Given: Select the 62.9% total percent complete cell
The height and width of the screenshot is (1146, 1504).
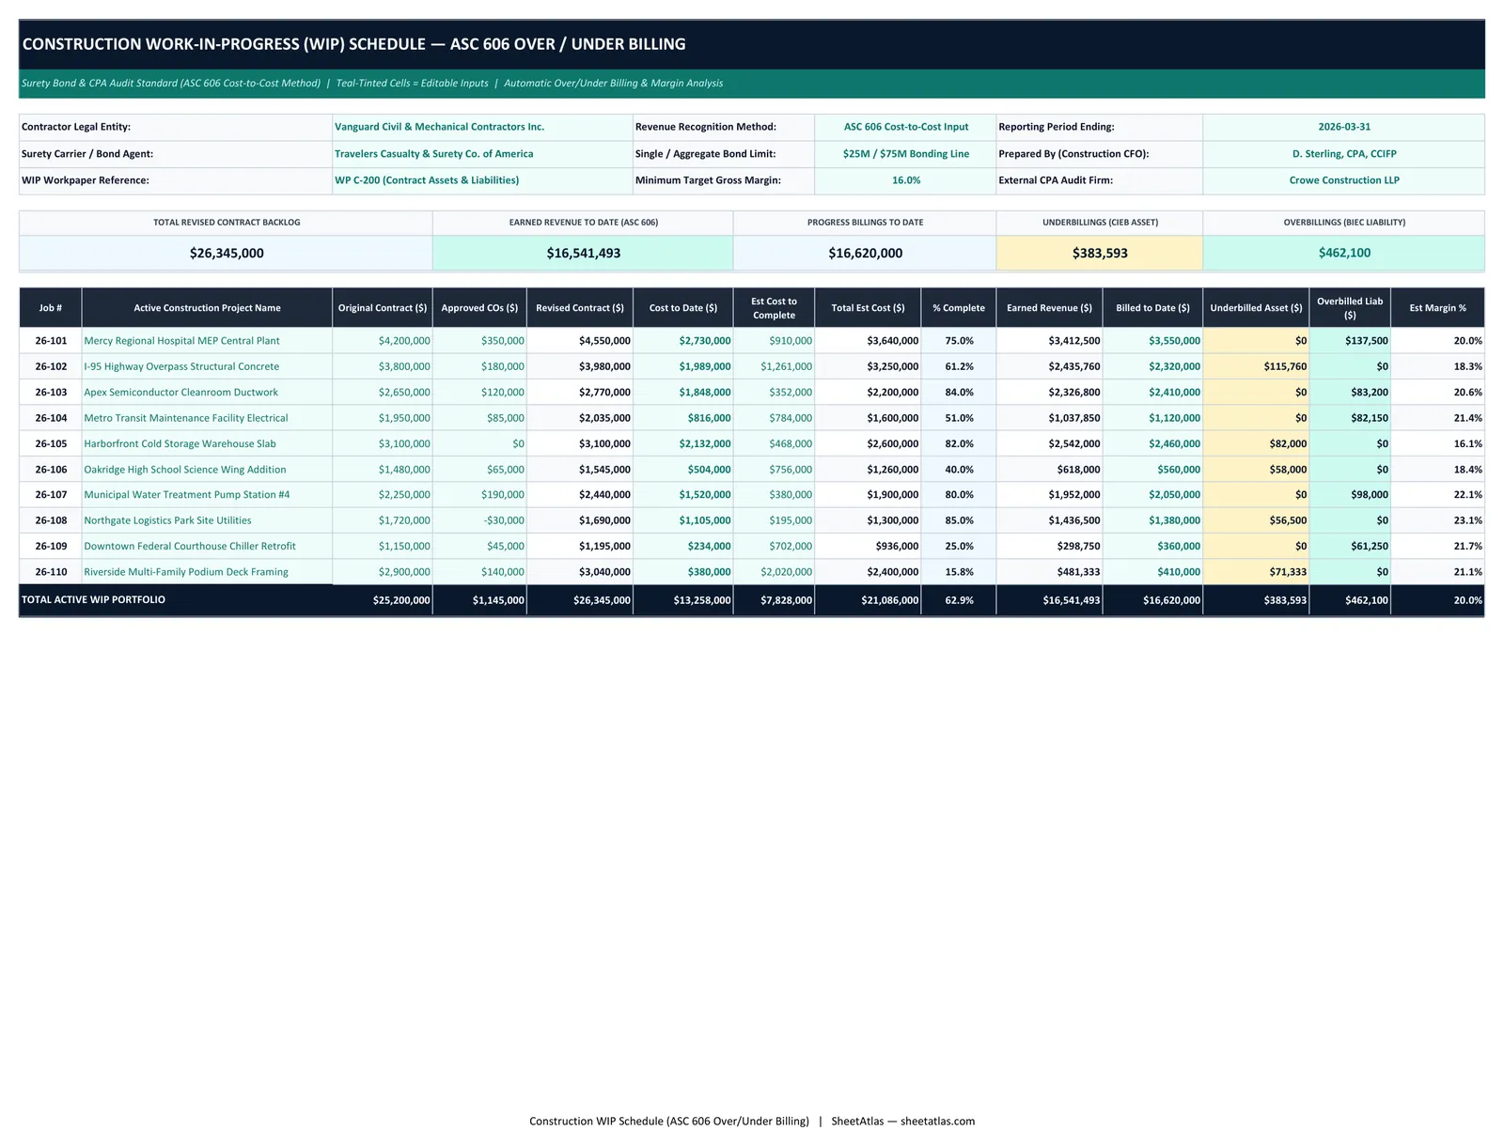Looking at the screenshot, I should (x=959, y=600).
